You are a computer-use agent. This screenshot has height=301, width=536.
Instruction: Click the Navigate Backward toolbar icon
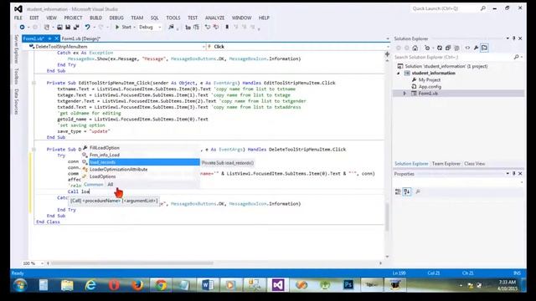click(x=23, y=27)
